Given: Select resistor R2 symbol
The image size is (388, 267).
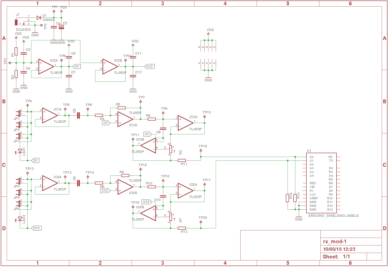Looking at the screenshot, I should (16, 74).
